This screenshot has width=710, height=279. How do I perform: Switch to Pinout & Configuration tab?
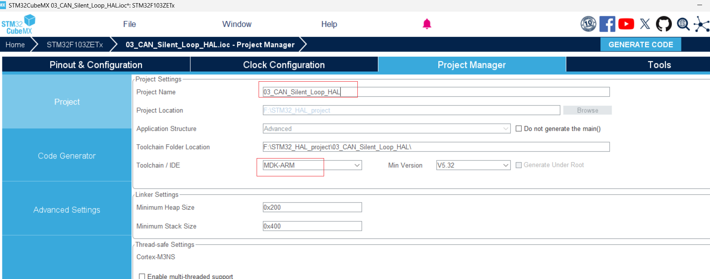[x=96, y=65]
